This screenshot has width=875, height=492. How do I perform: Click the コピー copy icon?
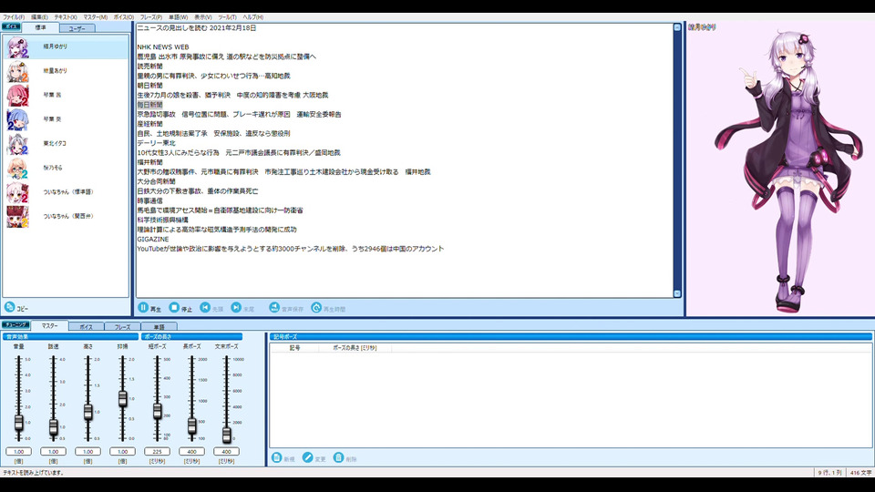9,307
